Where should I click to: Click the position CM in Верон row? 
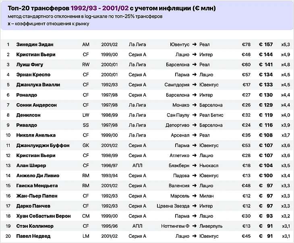(86, 216)
